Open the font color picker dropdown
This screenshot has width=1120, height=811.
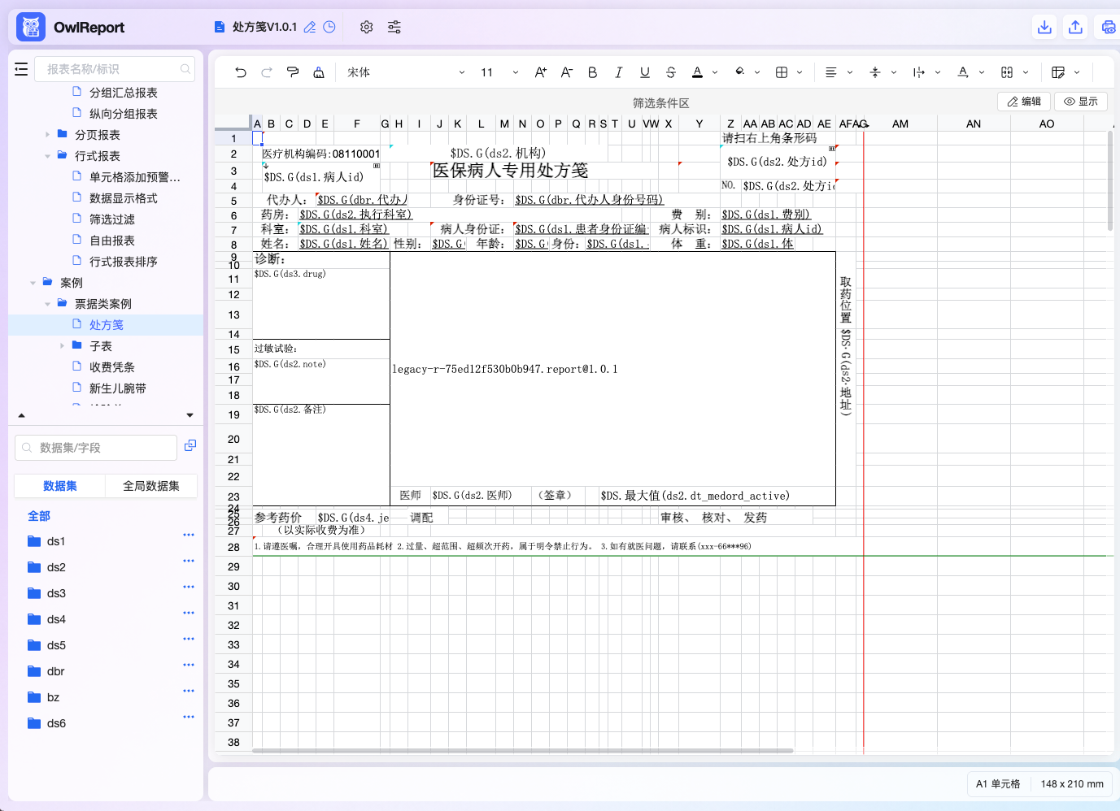pos(715,72)
